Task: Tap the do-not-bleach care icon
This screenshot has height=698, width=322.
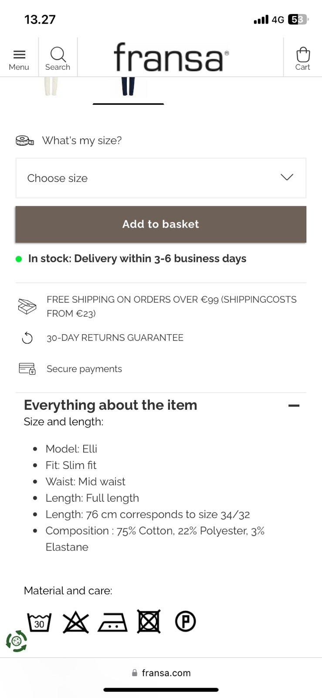Action: tap(76, 622)
